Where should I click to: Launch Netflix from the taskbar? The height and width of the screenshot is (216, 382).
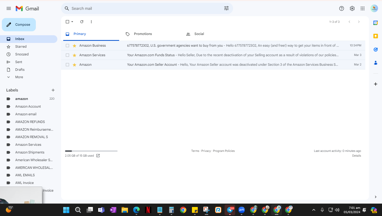(x=148, y=210)
